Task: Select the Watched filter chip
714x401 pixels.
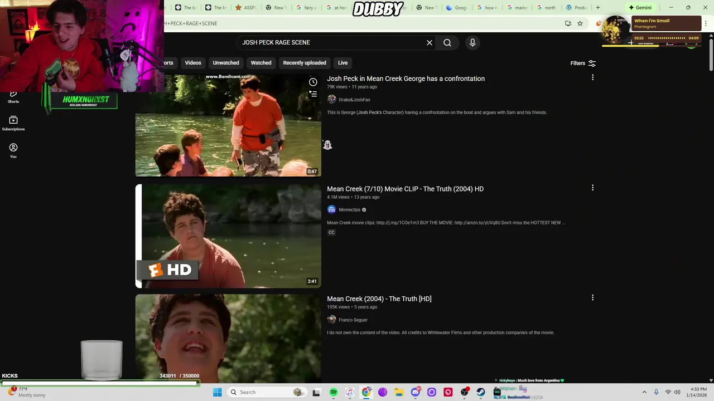Action: (x=261, y=63)
